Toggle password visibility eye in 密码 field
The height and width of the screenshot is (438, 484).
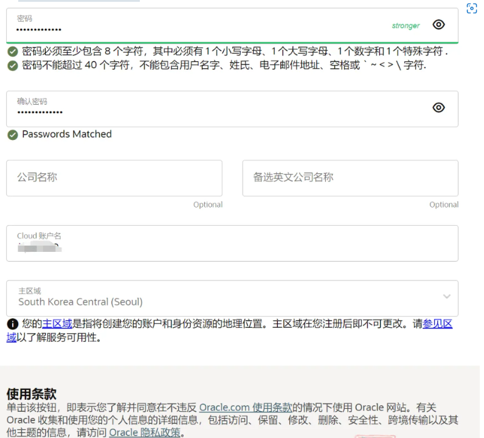pos(438,25)
